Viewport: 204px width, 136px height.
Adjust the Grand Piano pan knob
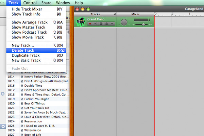point(124,22)
